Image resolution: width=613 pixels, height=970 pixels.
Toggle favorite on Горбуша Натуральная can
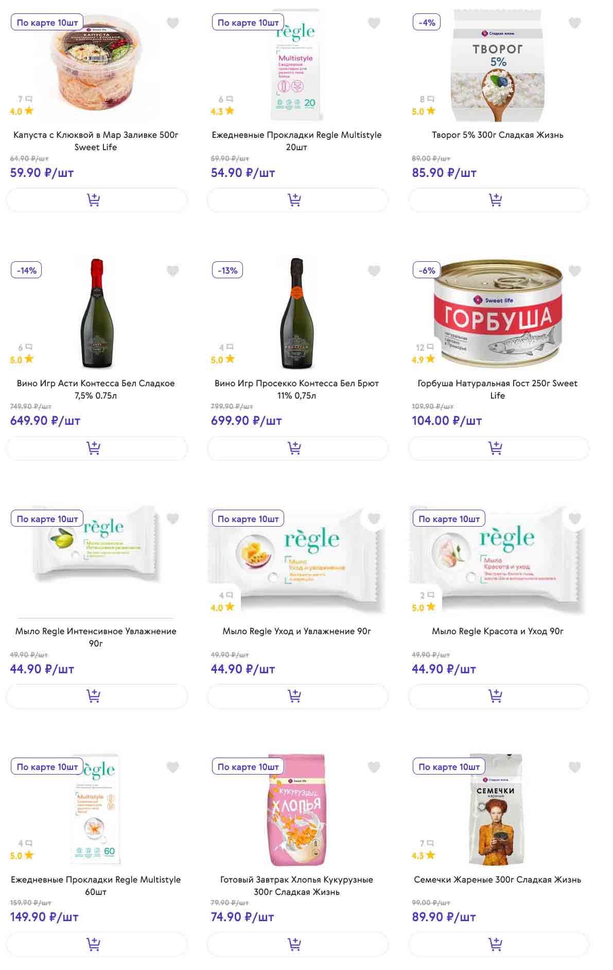574,271
